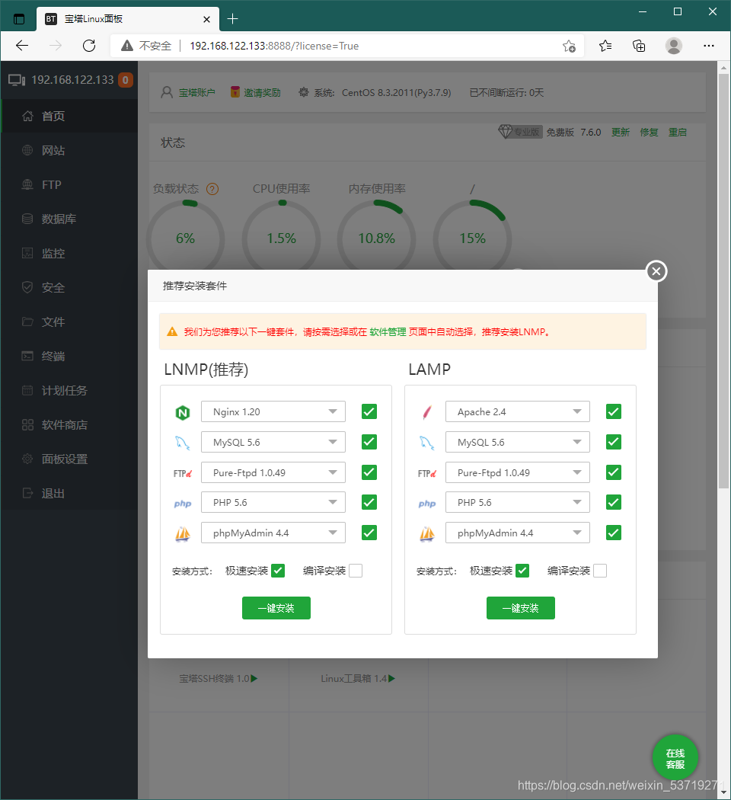Open LNMP phpMyAdmin 4.4 dropdown
The width and height of the screenshot is (731, 800).
(273, 533)
